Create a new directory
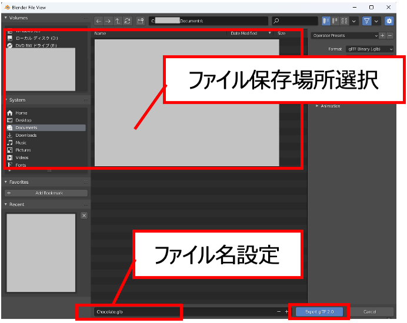 [141, 21]
